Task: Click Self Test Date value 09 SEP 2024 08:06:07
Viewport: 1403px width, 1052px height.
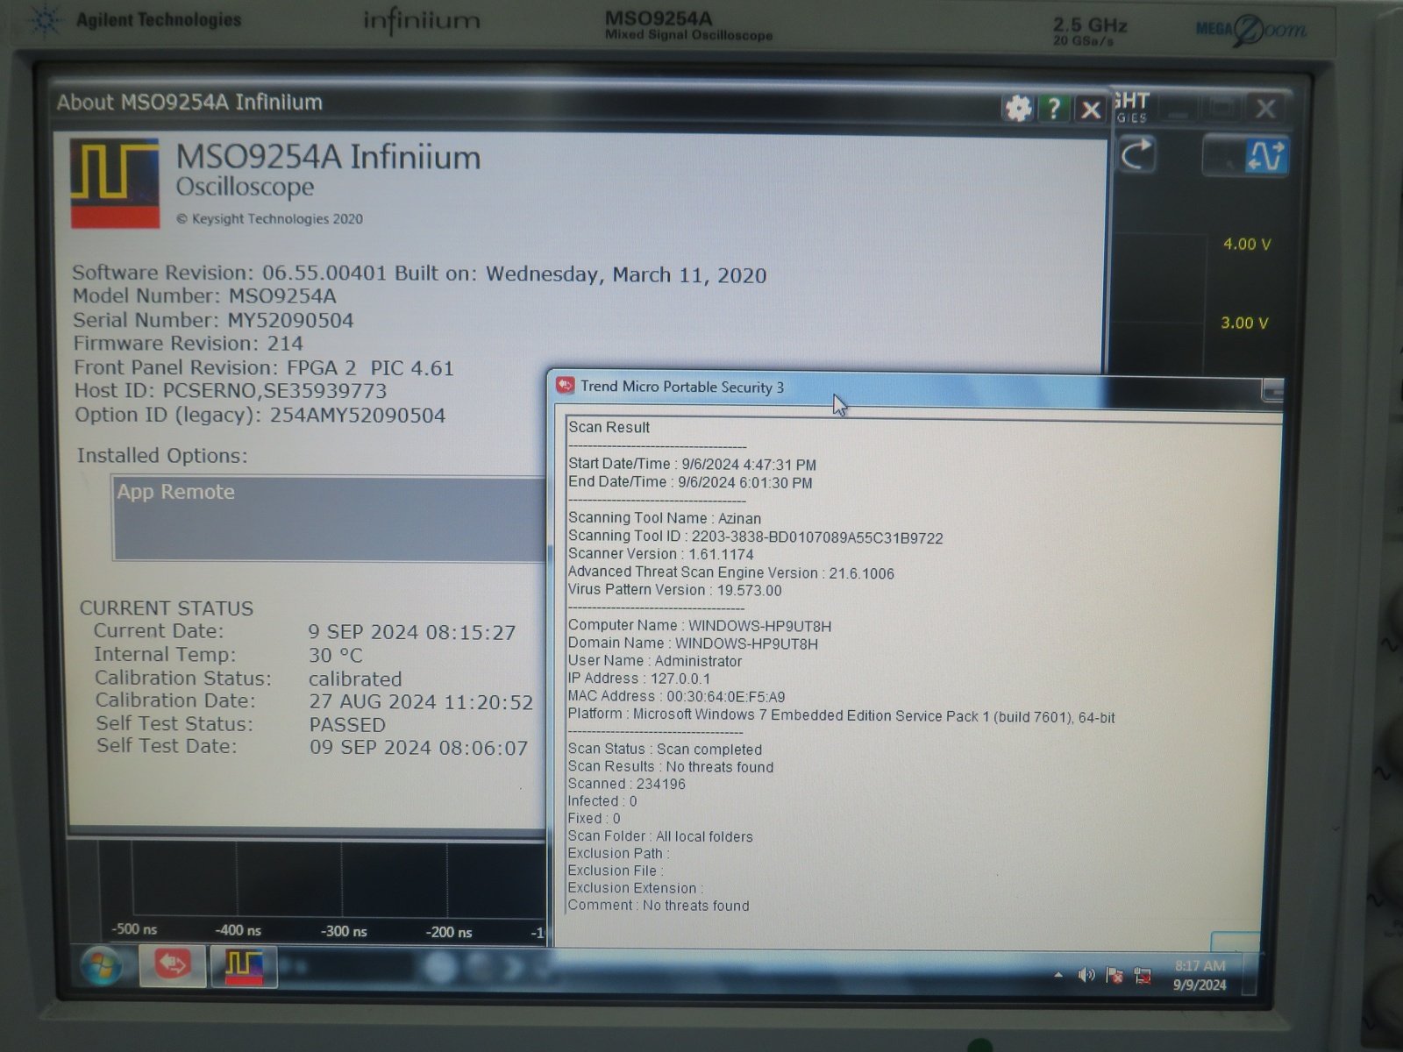Action: pos(419,748)
